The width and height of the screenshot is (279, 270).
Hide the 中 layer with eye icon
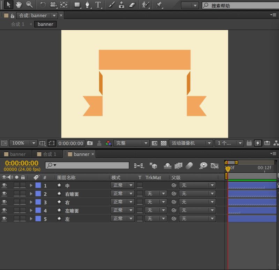(4, 186)
